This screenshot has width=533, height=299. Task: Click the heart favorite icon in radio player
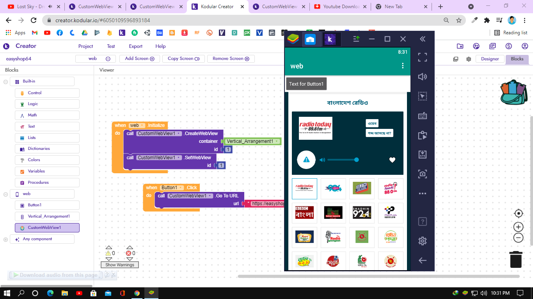coord(392,160)
